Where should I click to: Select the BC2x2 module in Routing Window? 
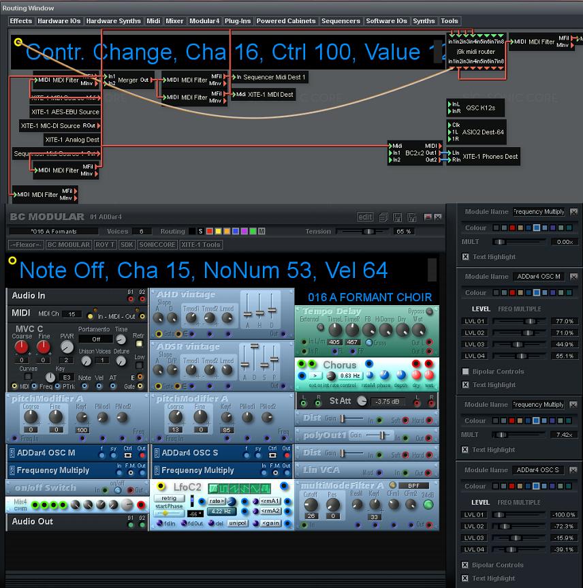tap(415, 153)
